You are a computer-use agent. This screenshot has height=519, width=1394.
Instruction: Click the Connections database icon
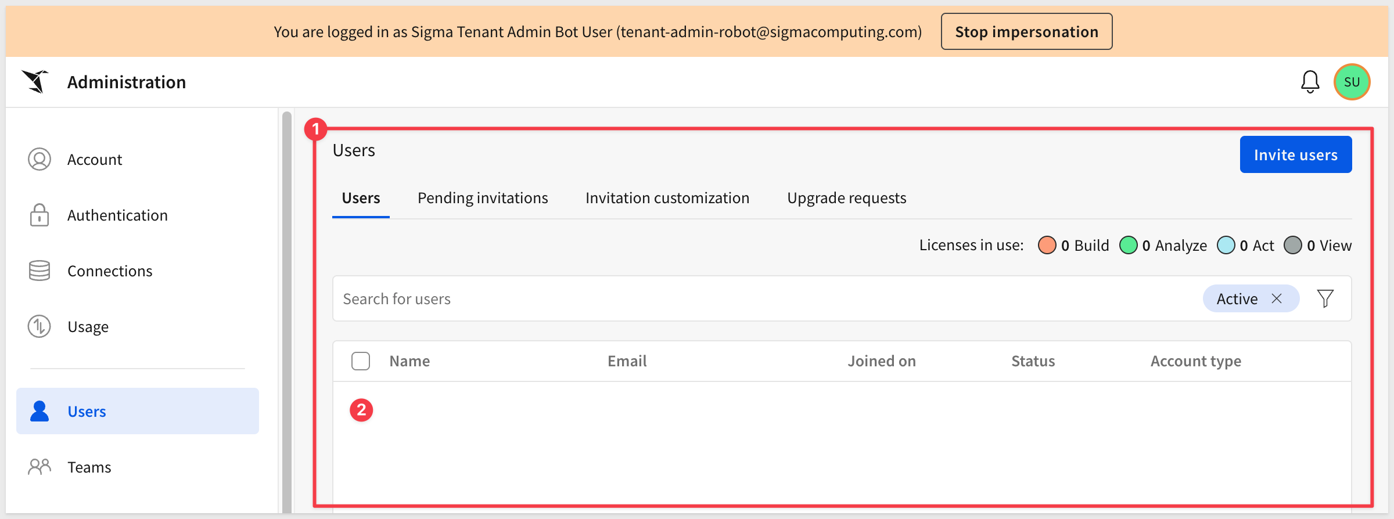coord(39,271)
